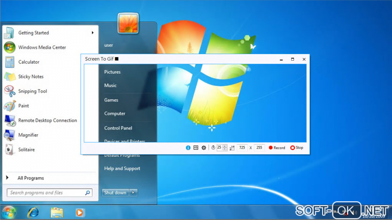Screen dimensions: 392x220
Task: Increase the frame rate with up arrow
Action: click(225, 146)
